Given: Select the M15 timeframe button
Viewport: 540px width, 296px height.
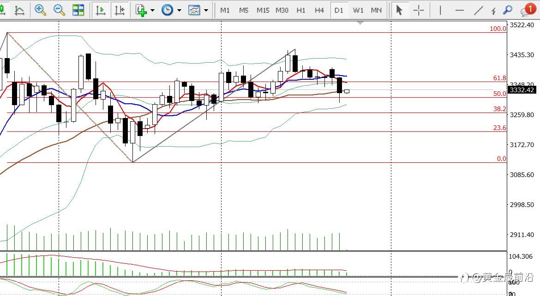Looking at the screenshot, I should click(x=263, y=10).
